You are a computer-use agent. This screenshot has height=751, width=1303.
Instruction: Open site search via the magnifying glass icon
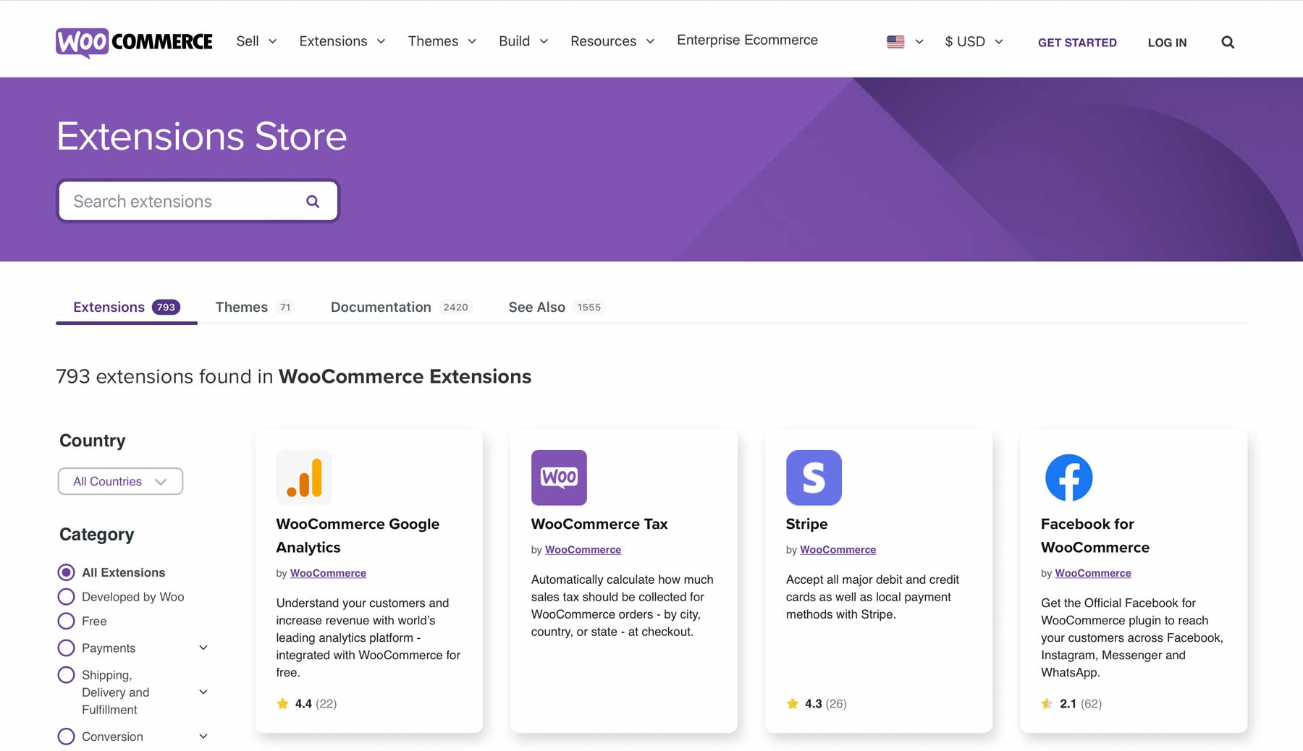click(x=1228, y=42)
